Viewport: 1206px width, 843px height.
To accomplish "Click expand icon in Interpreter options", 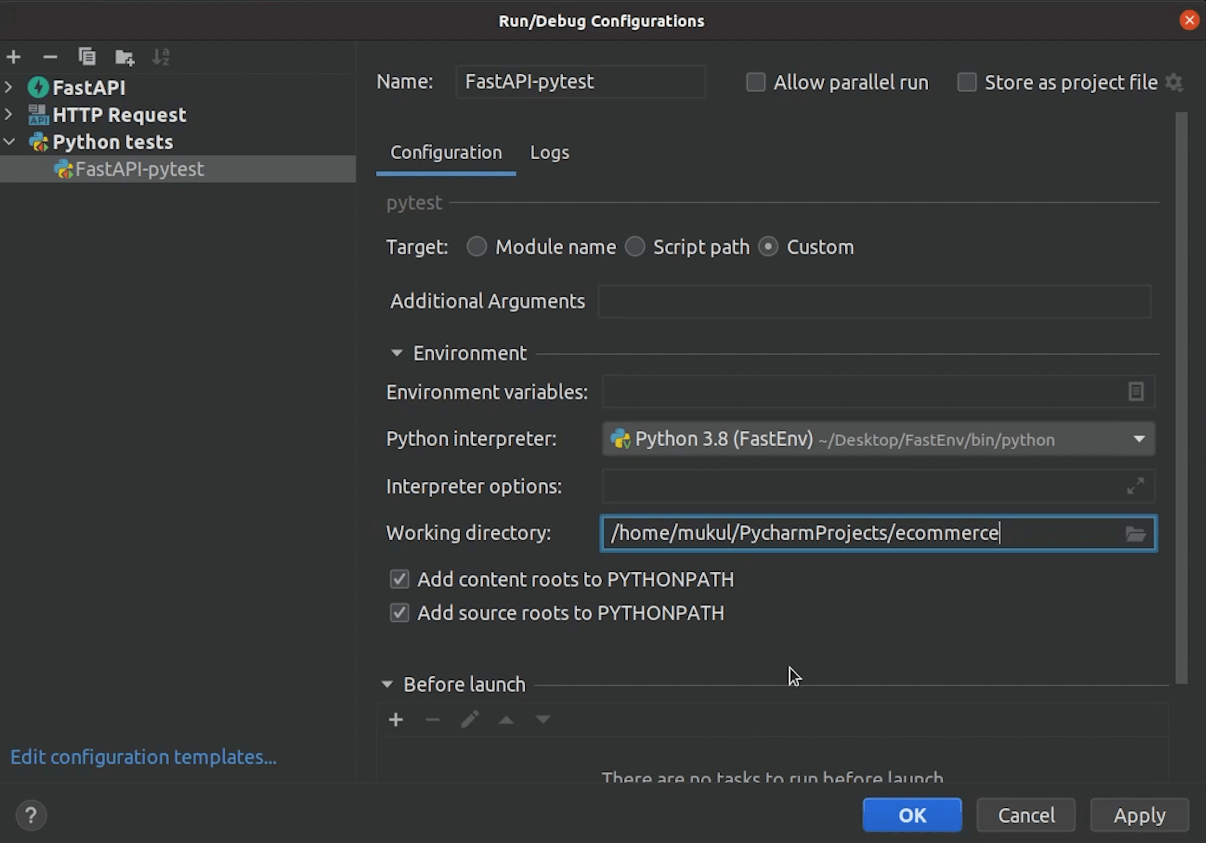I will [x=1135, y=486].
